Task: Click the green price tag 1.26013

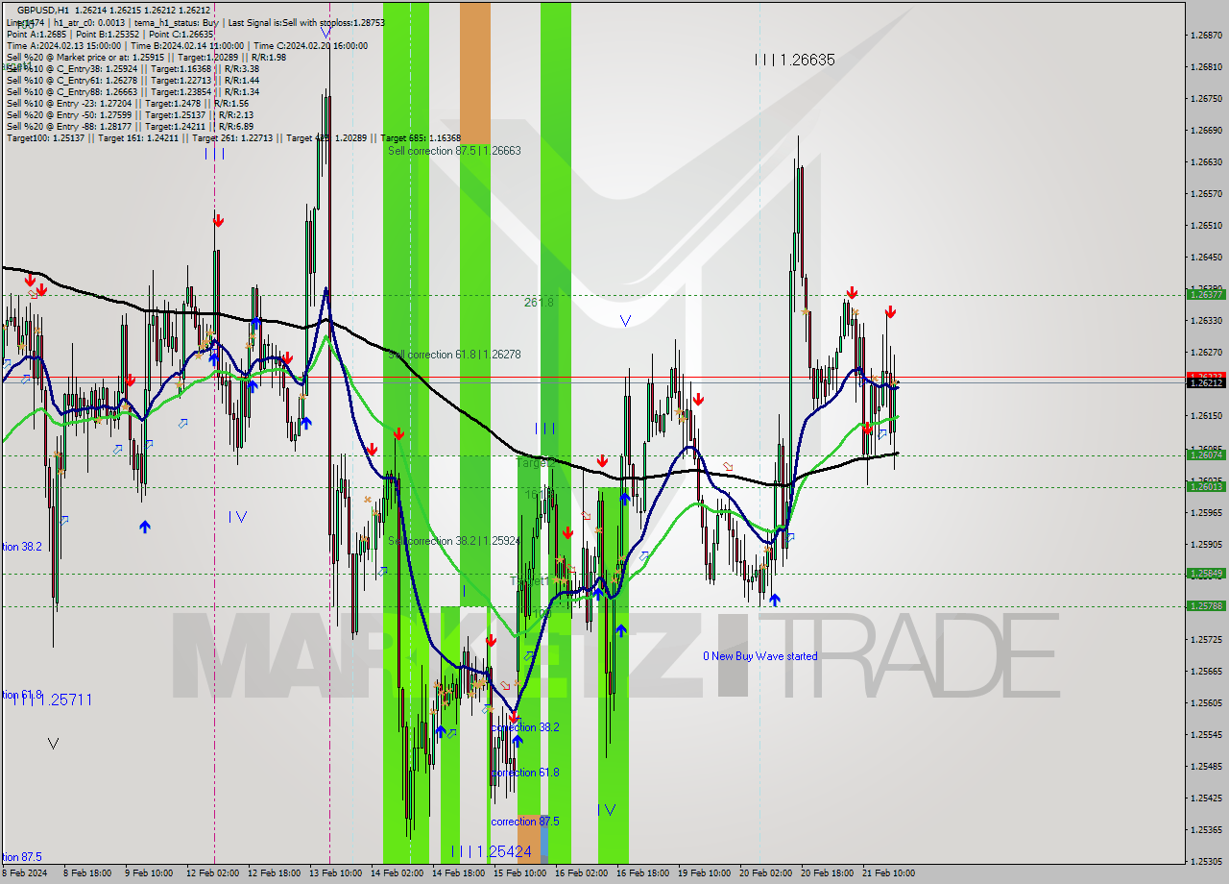Action: 1207,487
